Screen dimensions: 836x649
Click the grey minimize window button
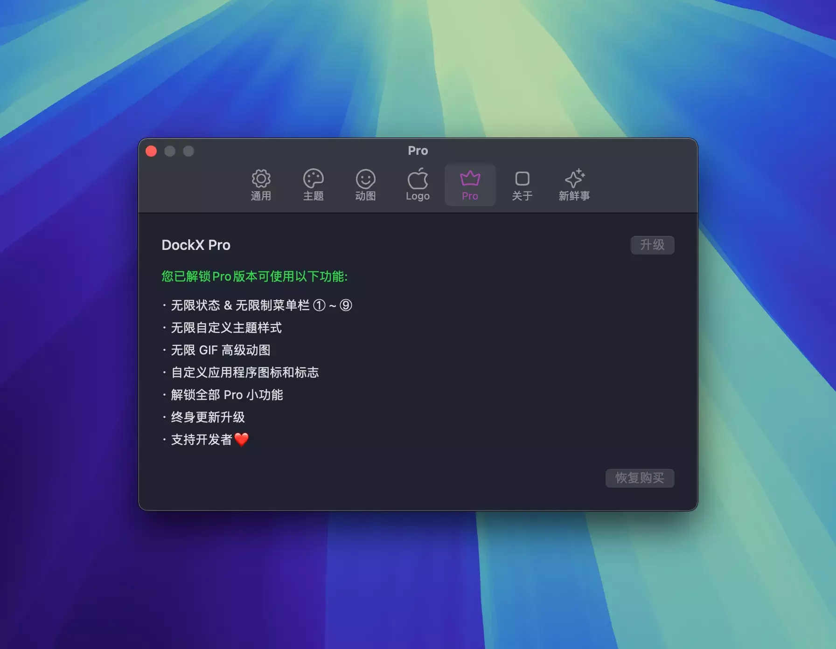[170, 151]
